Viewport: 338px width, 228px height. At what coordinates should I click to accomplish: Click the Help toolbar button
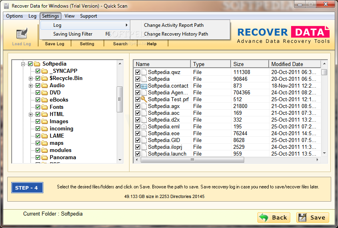pos(152,44)
